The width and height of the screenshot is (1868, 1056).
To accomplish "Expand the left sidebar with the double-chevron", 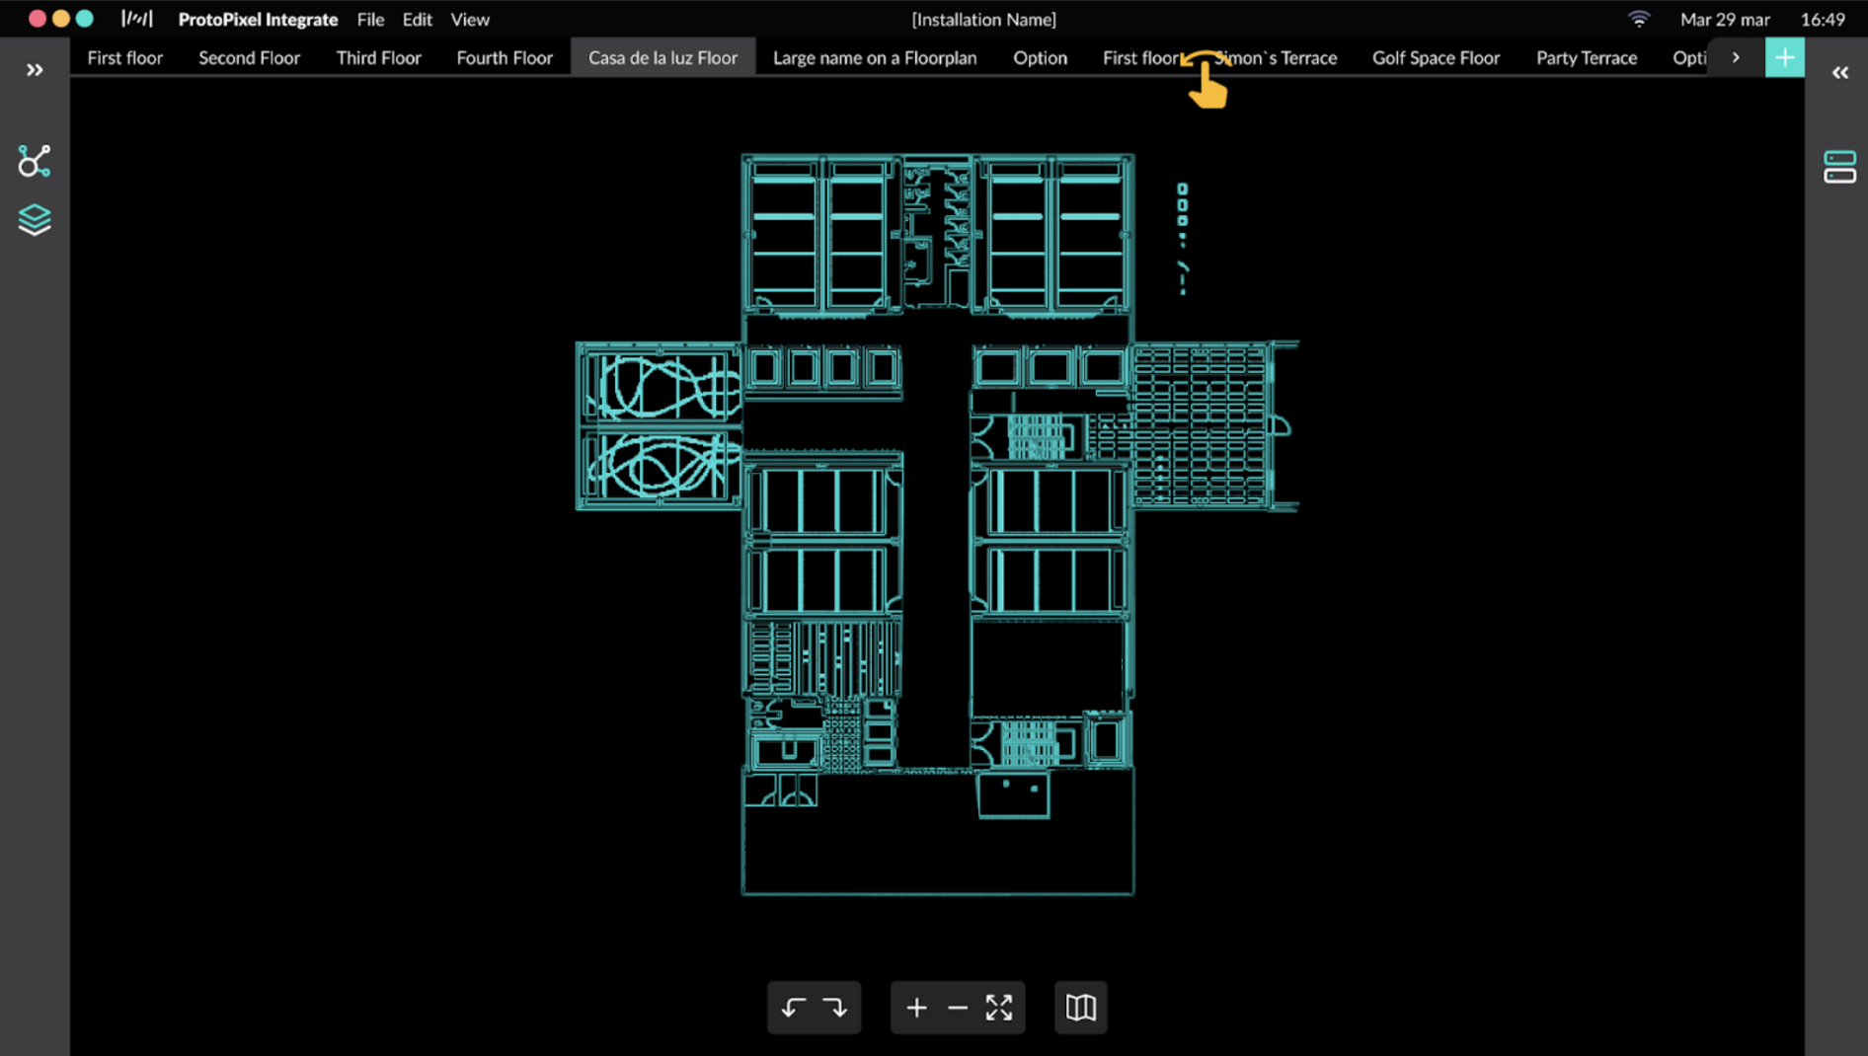I will (34, 69).
